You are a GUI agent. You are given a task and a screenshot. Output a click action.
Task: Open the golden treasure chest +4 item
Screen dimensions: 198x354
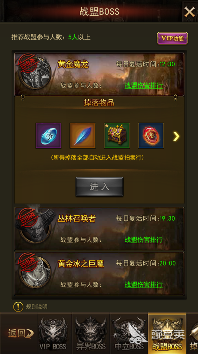117,135
